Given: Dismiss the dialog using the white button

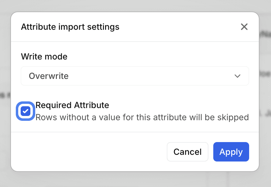Looking at the screenshot, I should click(x=187, y=152).
